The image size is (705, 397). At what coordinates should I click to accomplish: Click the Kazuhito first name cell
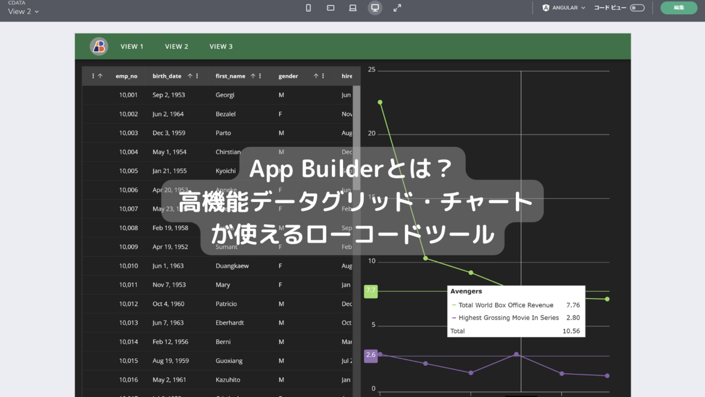[228, 379]
